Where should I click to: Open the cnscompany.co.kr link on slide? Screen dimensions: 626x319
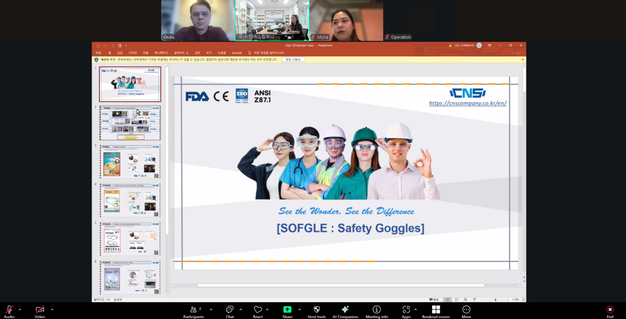coord(467,103)
